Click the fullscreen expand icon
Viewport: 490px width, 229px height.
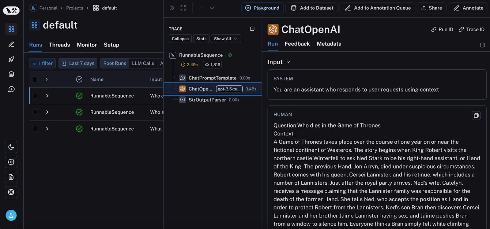point(183,8)
